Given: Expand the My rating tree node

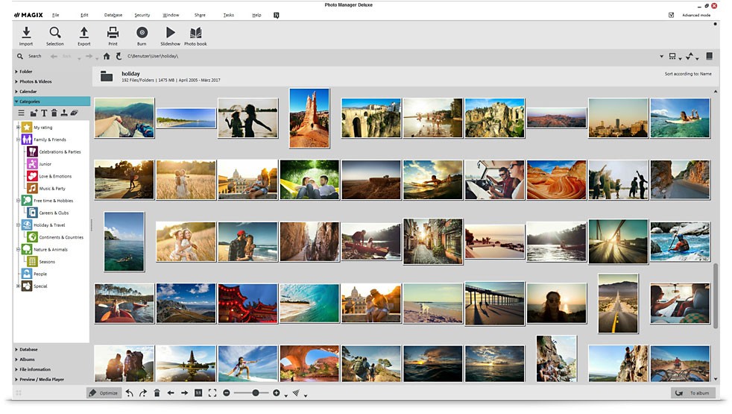Looking at the screenshot, I should click(18, 128).
